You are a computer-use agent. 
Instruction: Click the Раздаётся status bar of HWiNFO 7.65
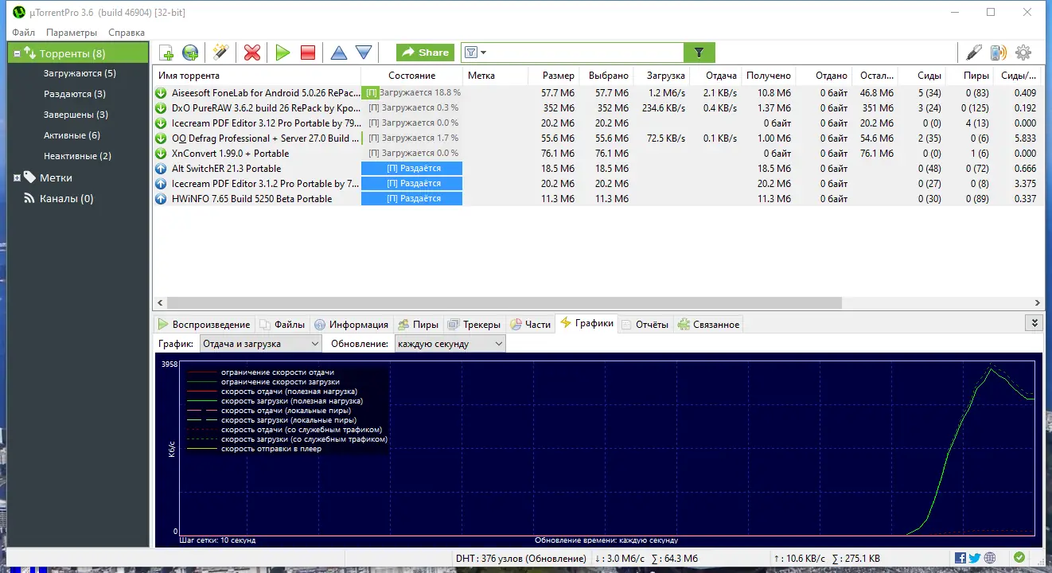coord(411,199)
